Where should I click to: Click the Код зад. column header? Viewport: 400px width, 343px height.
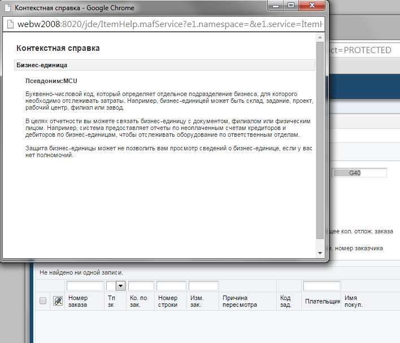pos(286,301)
